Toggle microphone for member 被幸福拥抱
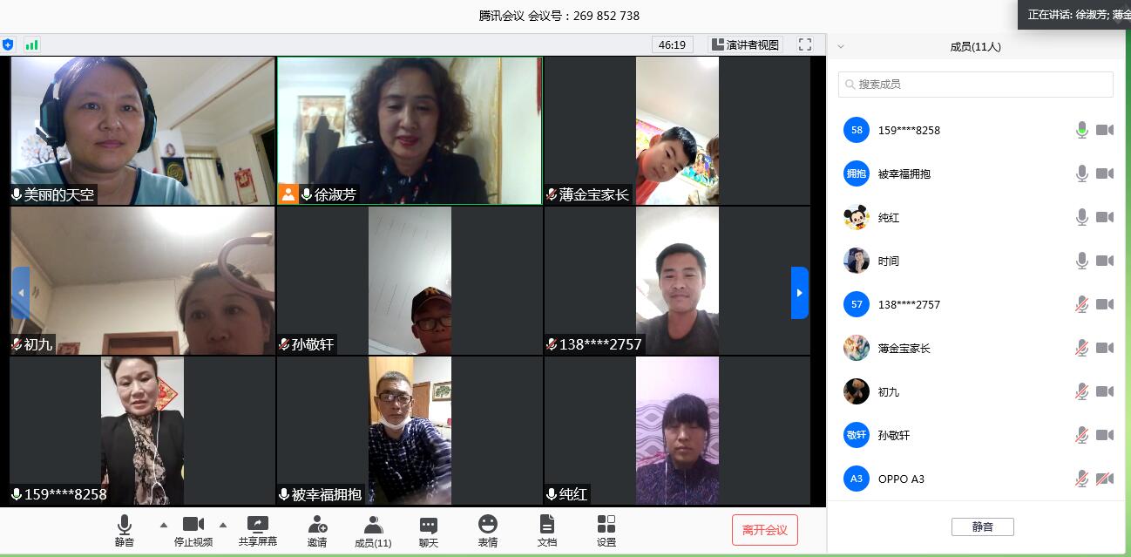Screen dimensions: 1131x557 (x=1082, y=173)
